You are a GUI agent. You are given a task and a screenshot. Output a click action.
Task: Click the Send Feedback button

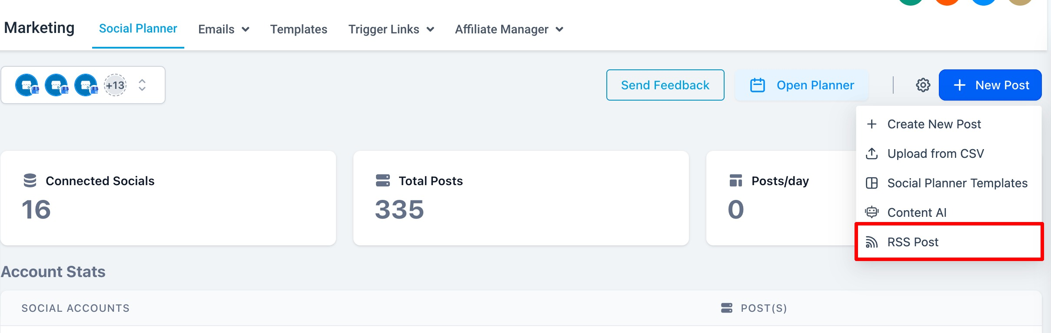(x=665, y=85)
